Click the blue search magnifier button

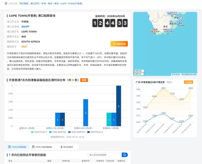pyautogui.click(x=125, y=155)
